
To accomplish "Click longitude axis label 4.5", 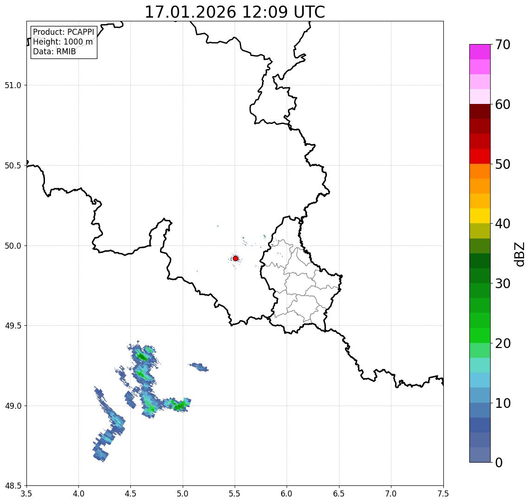I will click(x=131, y=494).
